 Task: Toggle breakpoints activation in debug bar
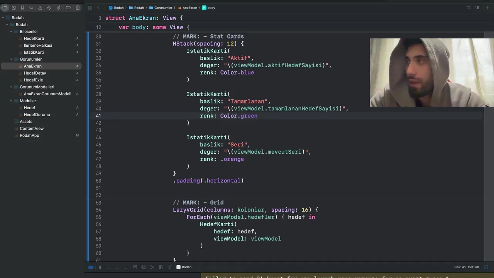pyautogui.click(x=91, y=267)
